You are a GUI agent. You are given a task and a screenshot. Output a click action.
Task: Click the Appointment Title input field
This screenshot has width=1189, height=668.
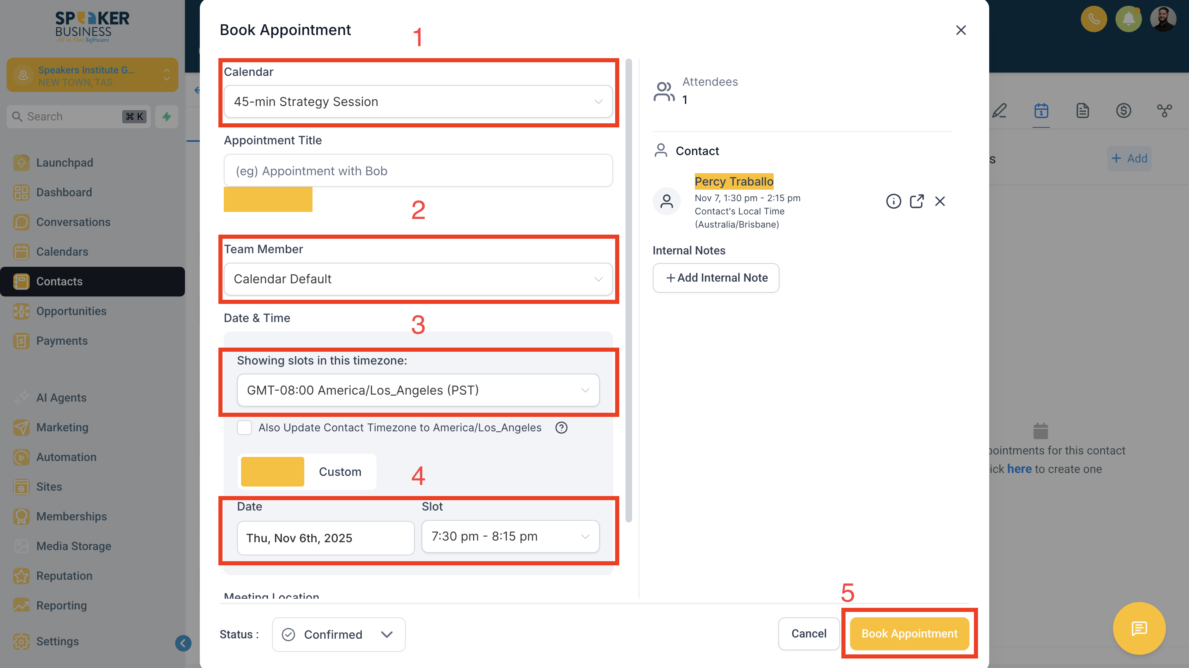[418, 171]
